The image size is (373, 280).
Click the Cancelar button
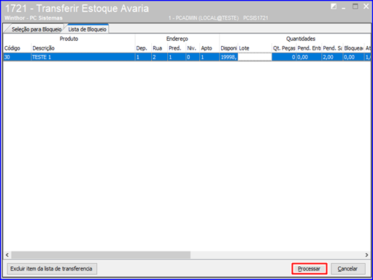click(x=348, y=268)
